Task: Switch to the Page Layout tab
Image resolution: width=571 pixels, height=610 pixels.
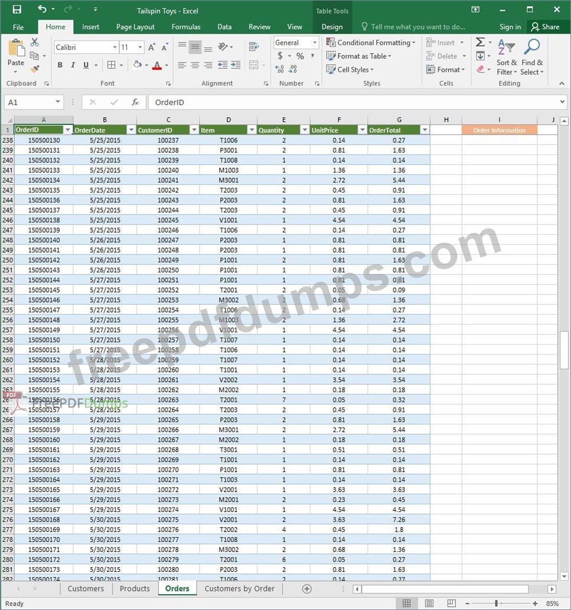Action: pyautogui.click(x=135, y=27)
